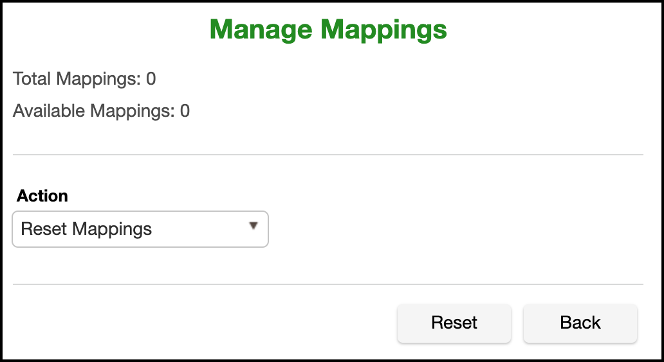Select the "Reset Mappings" option text
Viewport: 664px width, 362px height.
pos(86,229)
